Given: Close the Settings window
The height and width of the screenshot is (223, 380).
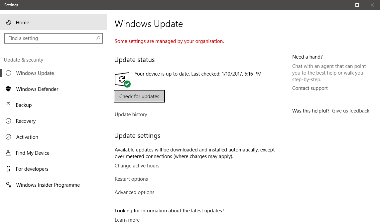Looking at the screenshot, I should (x=372, y=5).
